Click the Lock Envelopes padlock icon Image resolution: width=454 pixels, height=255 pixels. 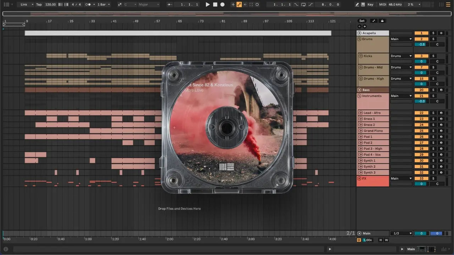[382, 21]
